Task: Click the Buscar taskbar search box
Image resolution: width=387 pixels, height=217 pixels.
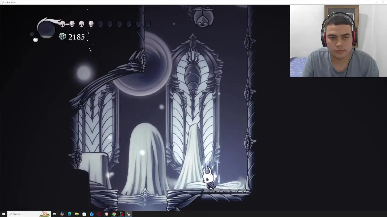Action: tap(29, 214)
